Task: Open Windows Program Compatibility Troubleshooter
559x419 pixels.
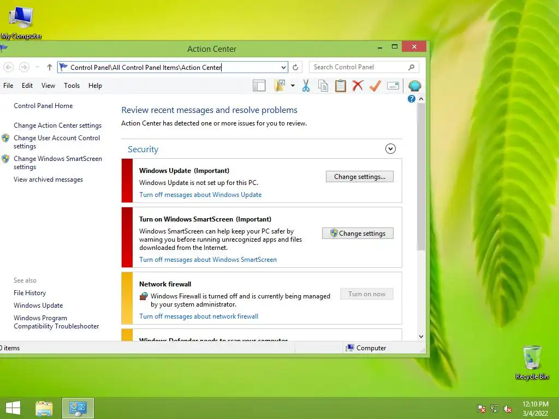Action: pos(56,322)
